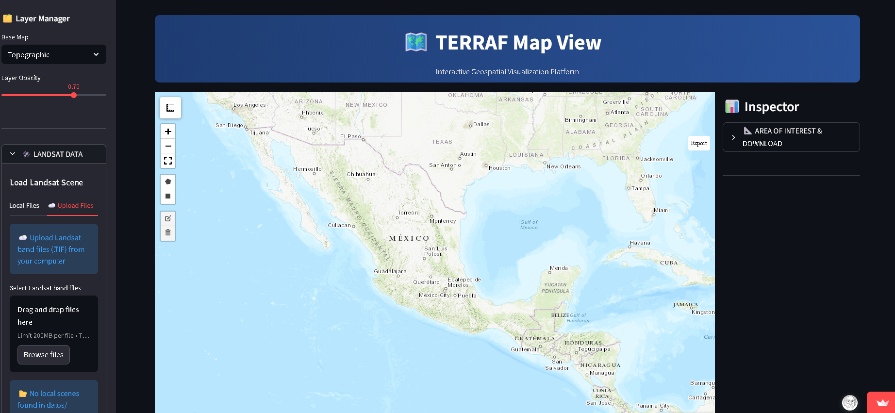This screenshot has width=895, height=413.
Task: Click the Miami label on the map
Action: point(662,210)
